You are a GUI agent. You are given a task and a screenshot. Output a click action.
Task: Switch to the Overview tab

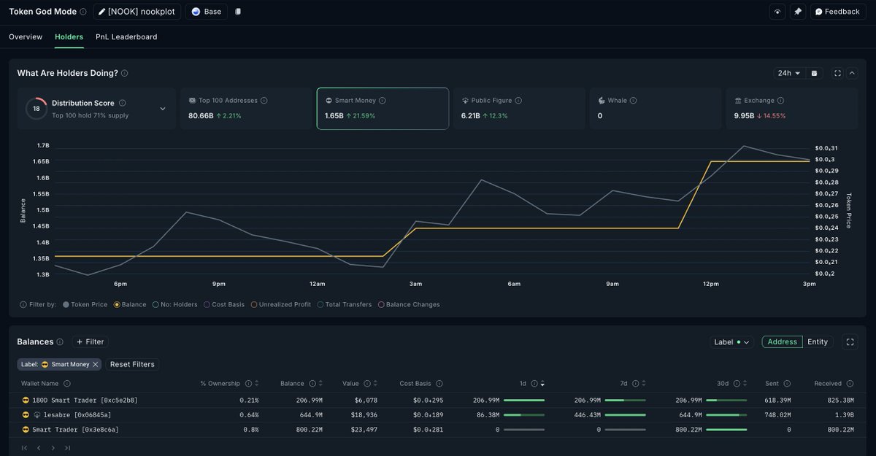26,36
